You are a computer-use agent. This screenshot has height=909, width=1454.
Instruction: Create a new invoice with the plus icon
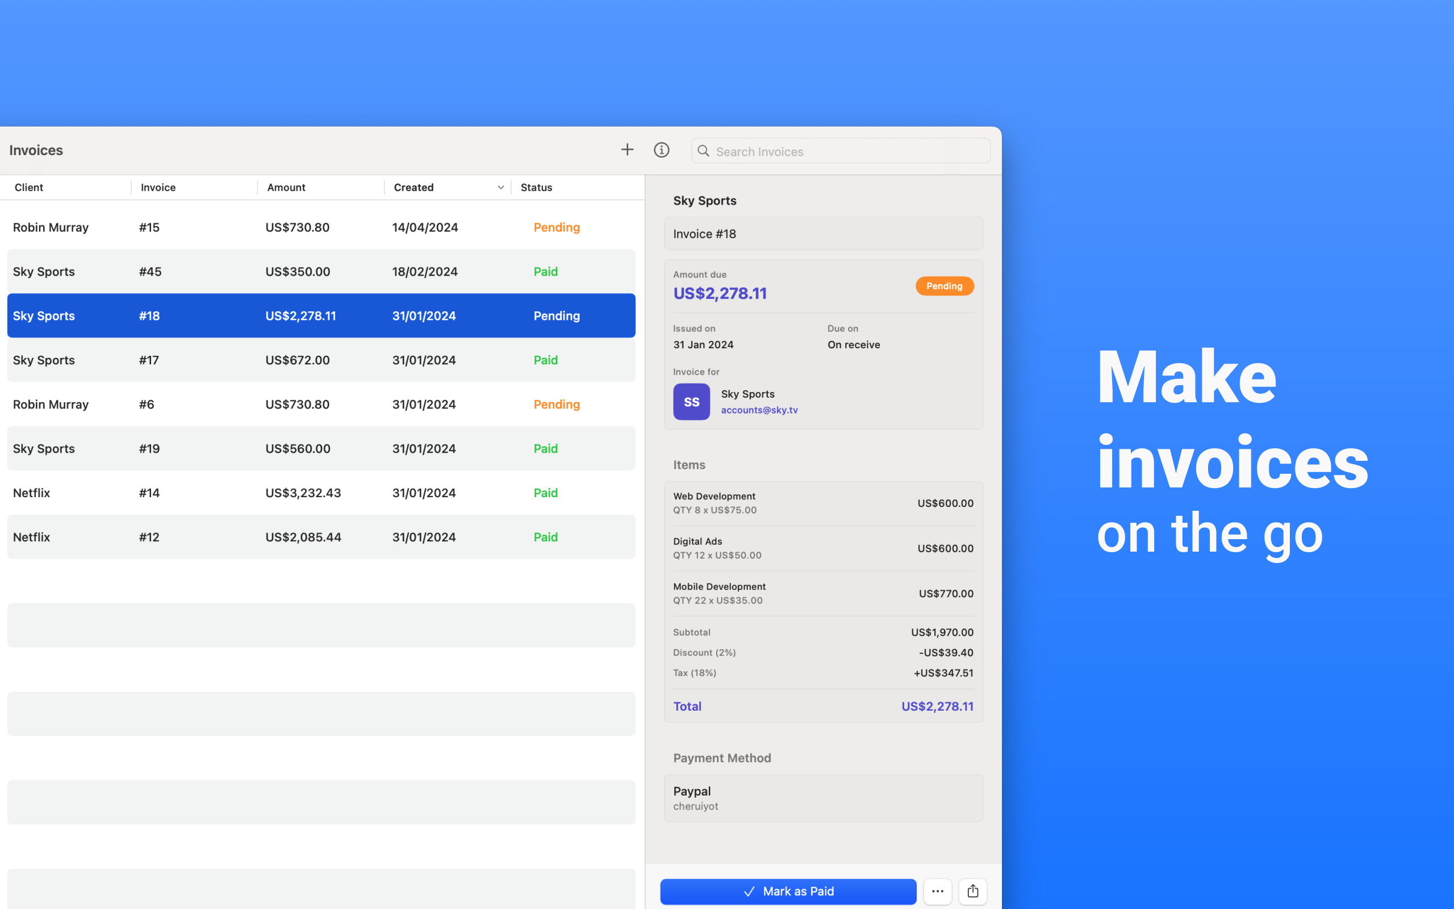pyautogui.click(x=626, y=149)
